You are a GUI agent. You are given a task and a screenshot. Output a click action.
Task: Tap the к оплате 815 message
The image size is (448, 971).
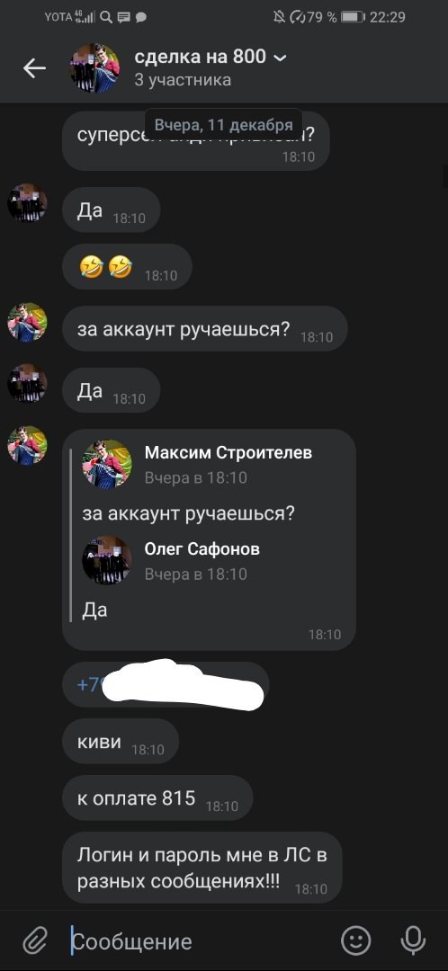point(157,798)
